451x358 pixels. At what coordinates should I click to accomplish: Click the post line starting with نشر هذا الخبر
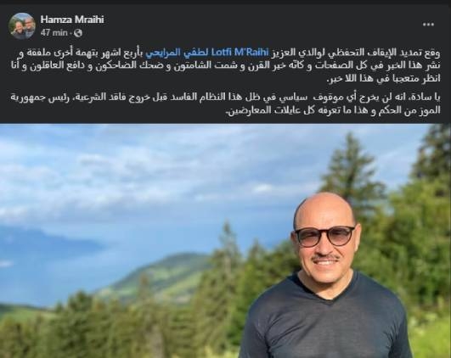[x=226, y=65]
